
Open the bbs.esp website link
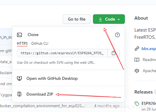pos(149,49)
